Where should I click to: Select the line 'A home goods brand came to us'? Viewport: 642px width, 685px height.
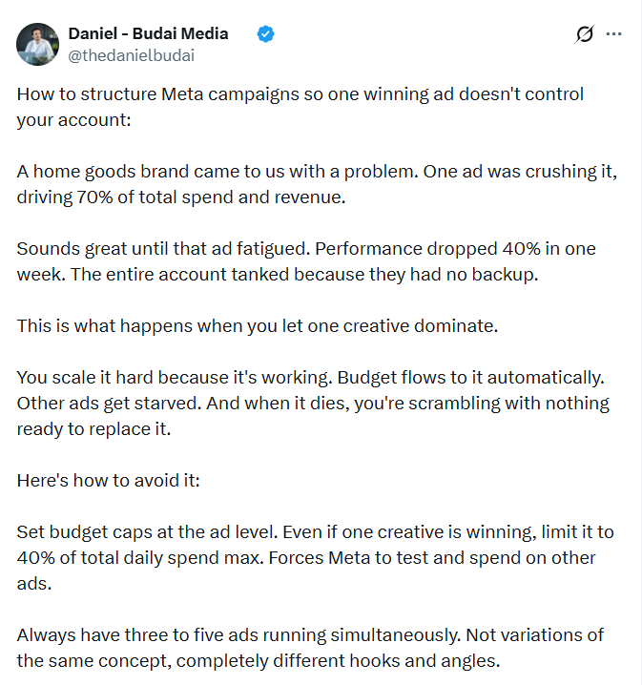pyautogui.click(x=317, y=172)
